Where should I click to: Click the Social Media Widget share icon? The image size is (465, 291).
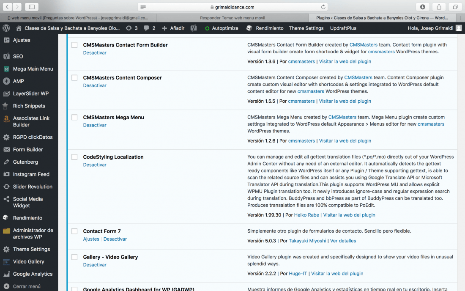6,199
